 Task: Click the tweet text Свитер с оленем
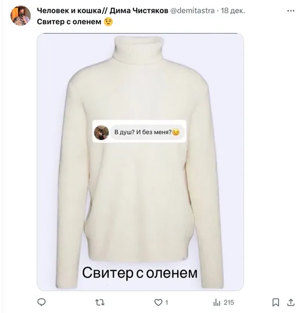click(69, 21)
